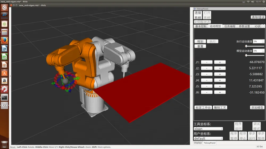Click the Ubuntu Dash search icon

(4, 8)
